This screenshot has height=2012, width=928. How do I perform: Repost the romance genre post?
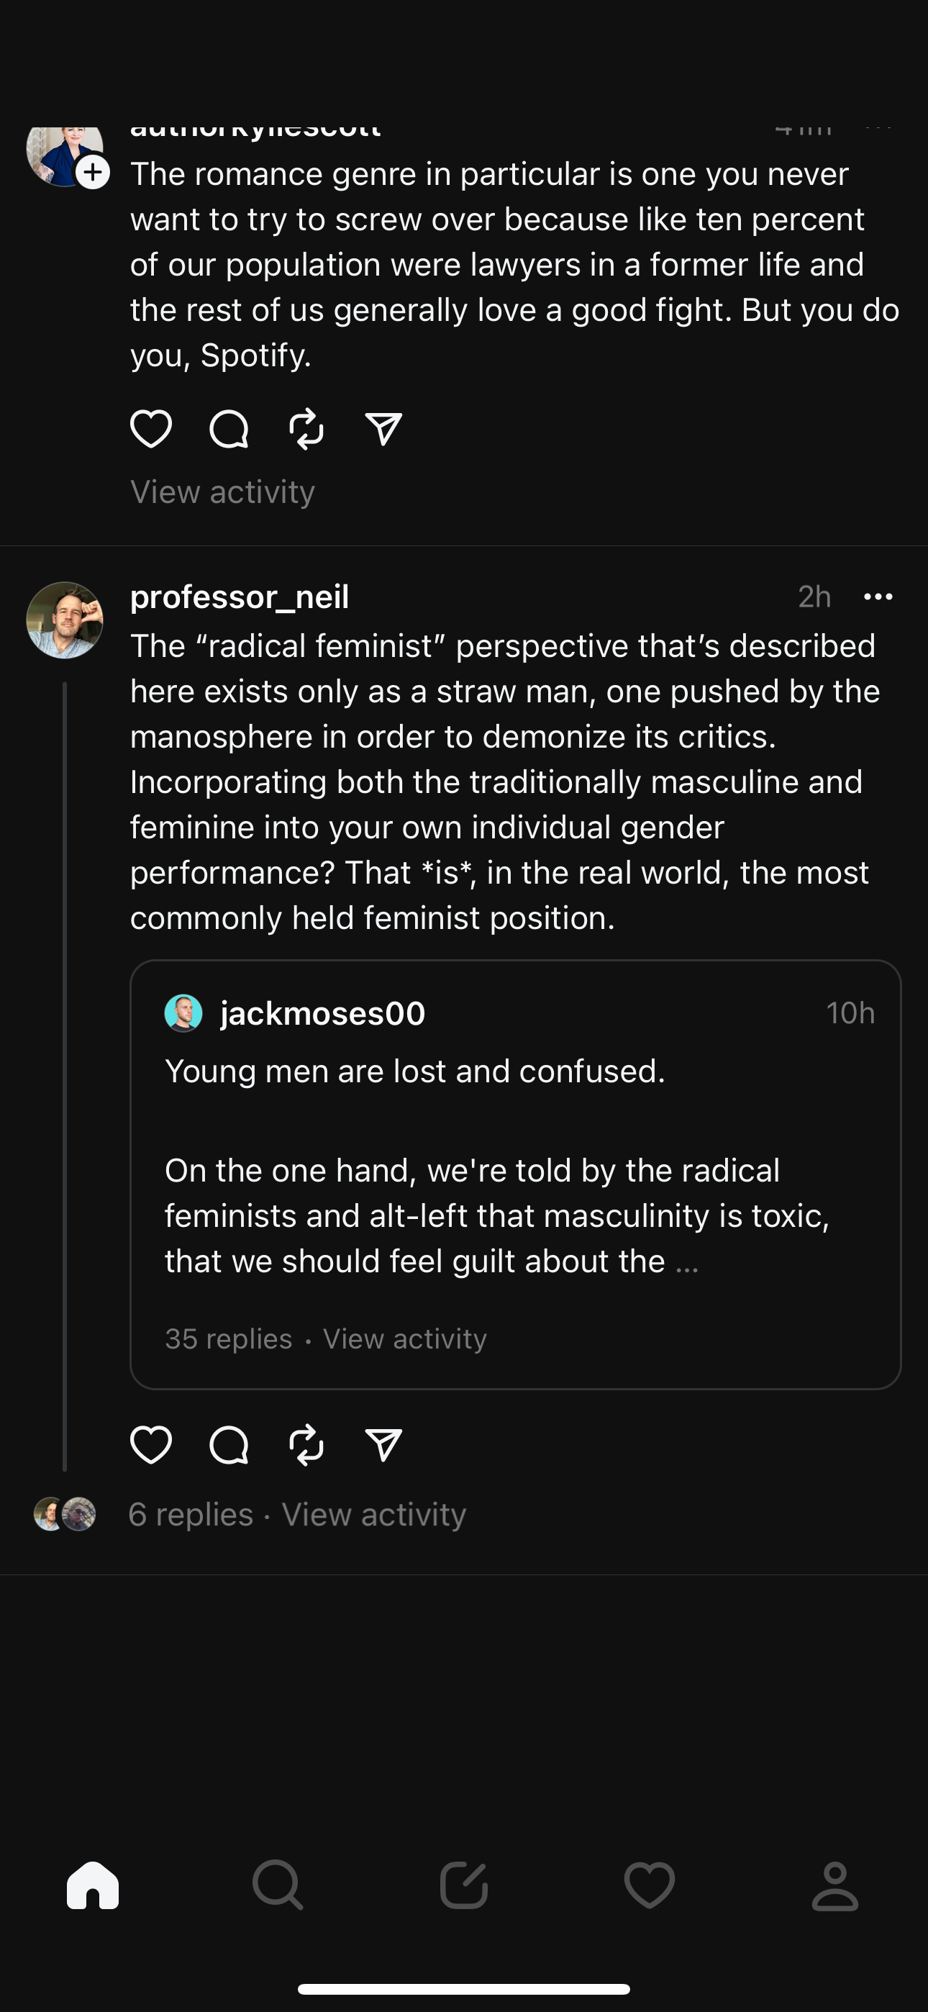(306, 429)
